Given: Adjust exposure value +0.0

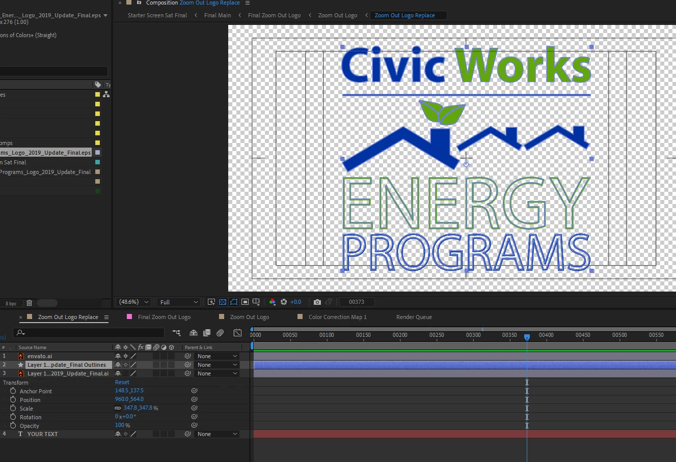Looking at the screenshot, I should coord(295,302).
